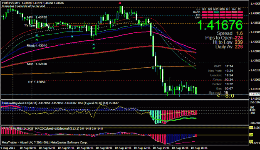The width and height of the screenshot is (260, 150).
Task: Click the Spread: 16 row in clock panel
Action: click(x=218, y=93)
